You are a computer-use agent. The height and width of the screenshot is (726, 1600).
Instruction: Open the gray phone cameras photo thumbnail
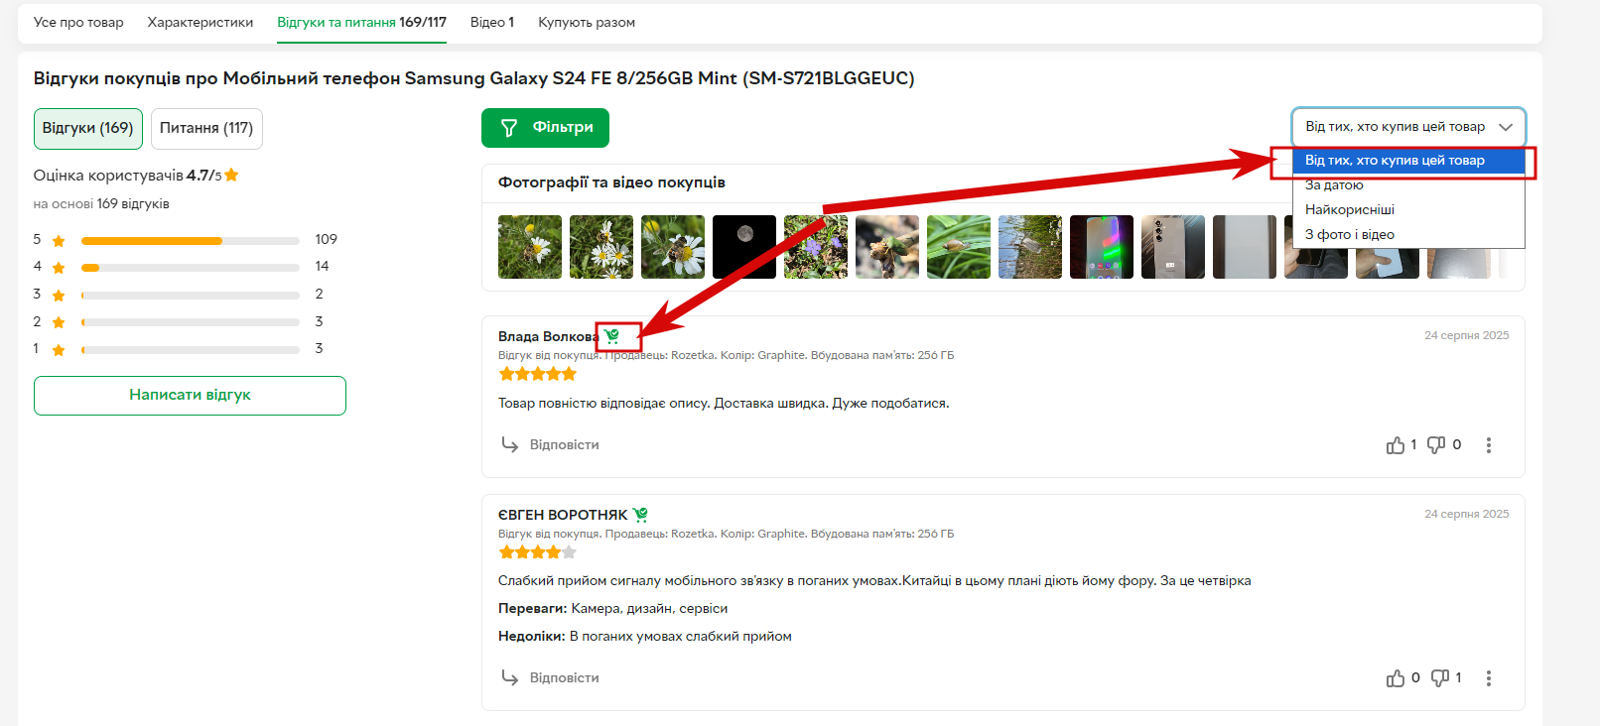click(1173, 247)
